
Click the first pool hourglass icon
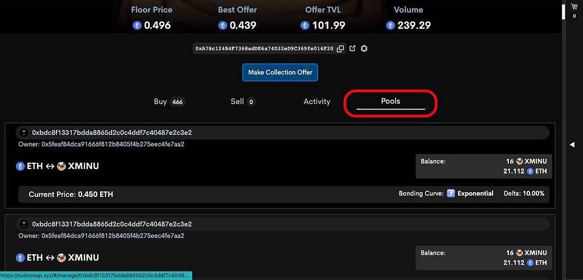pyautogui.click(x=24, y=133)
